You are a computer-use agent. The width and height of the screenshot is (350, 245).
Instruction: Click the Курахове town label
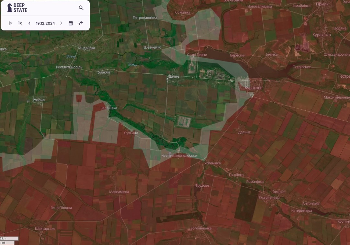tap(254, 88)
